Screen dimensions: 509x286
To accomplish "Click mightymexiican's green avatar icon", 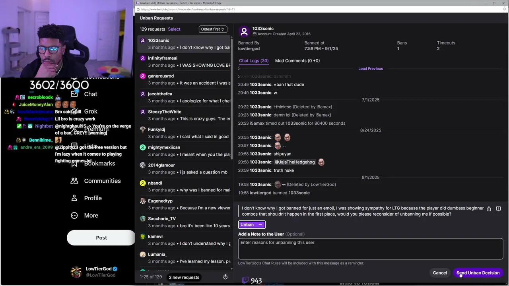I will pyautogui.click(x=143, y=147).
